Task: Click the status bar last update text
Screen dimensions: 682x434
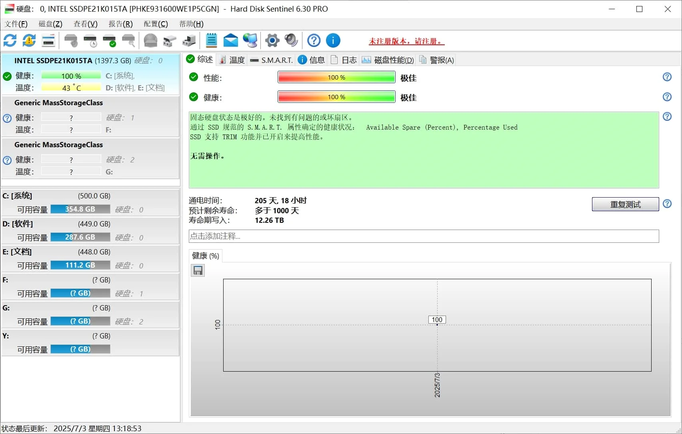Action: pyautogui.click(x=72, y=428)
